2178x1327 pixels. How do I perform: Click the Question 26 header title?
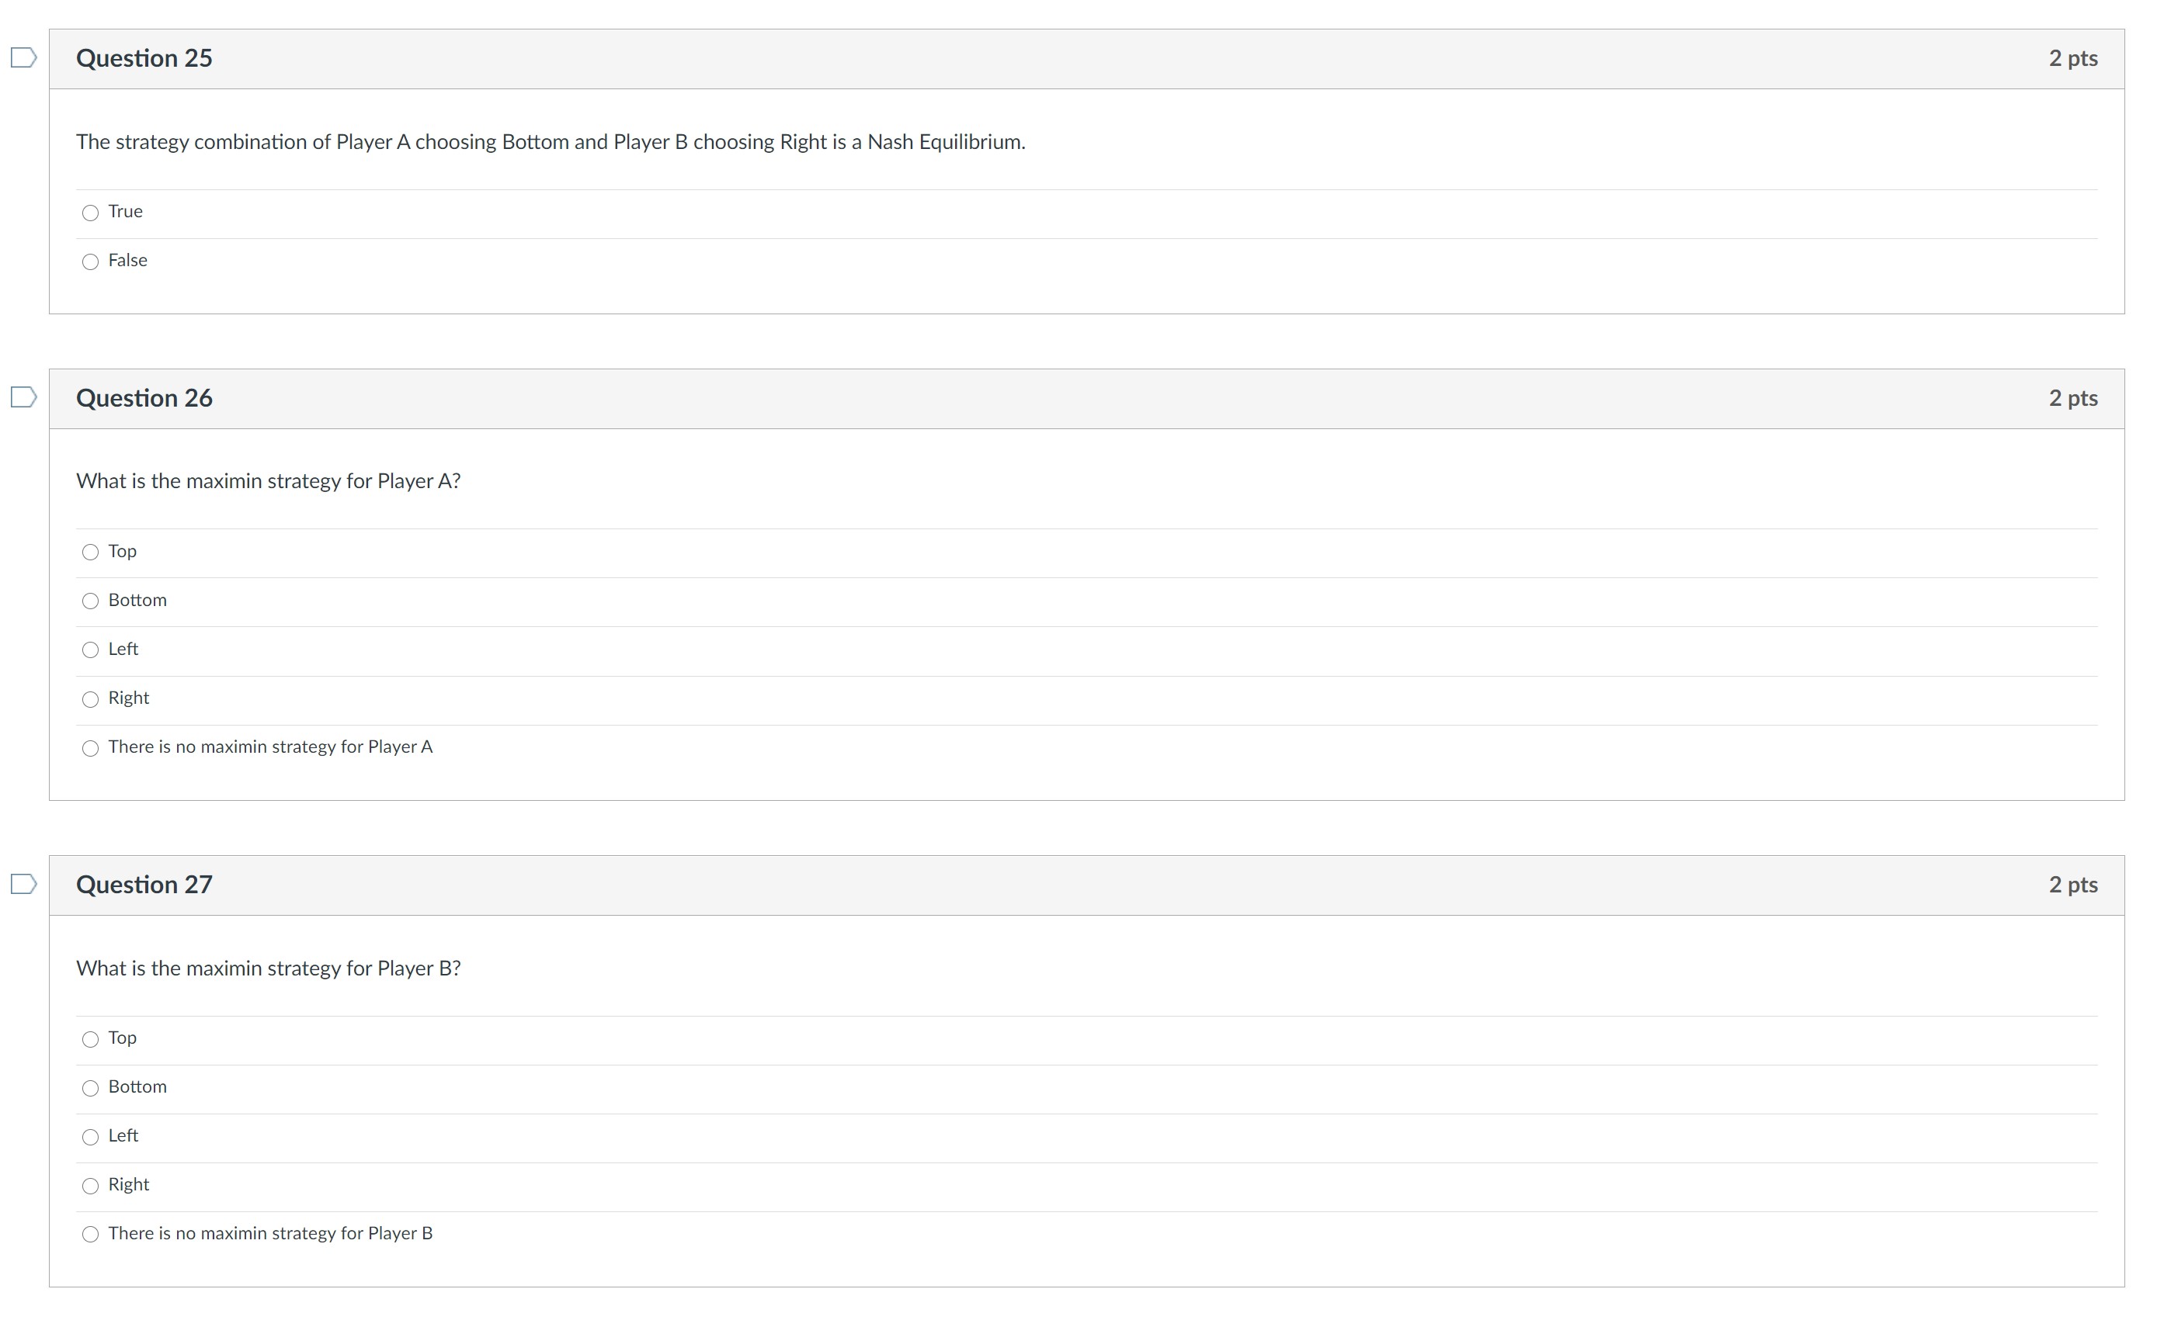point(144,398)
